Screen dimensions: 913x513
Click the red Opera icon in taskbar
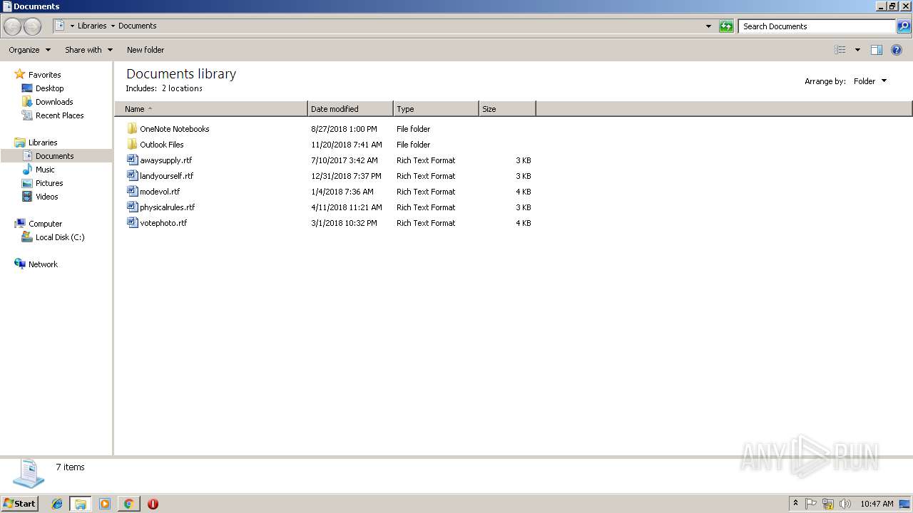coord(153,504)
